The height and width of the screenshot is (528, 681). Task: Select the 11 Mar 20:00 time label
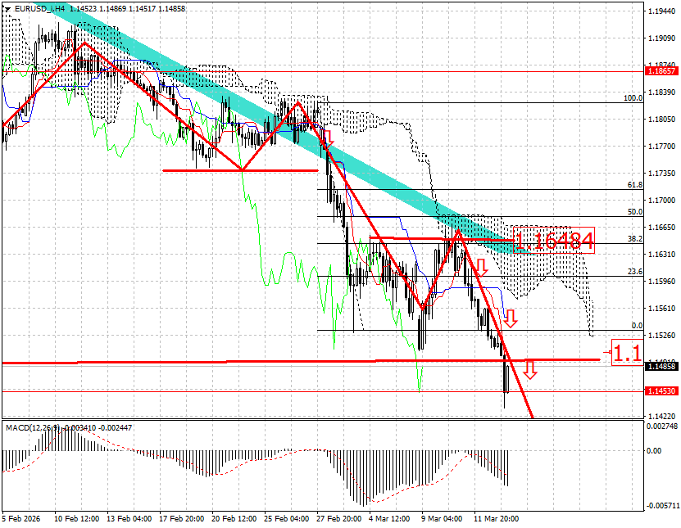[496, 519]
